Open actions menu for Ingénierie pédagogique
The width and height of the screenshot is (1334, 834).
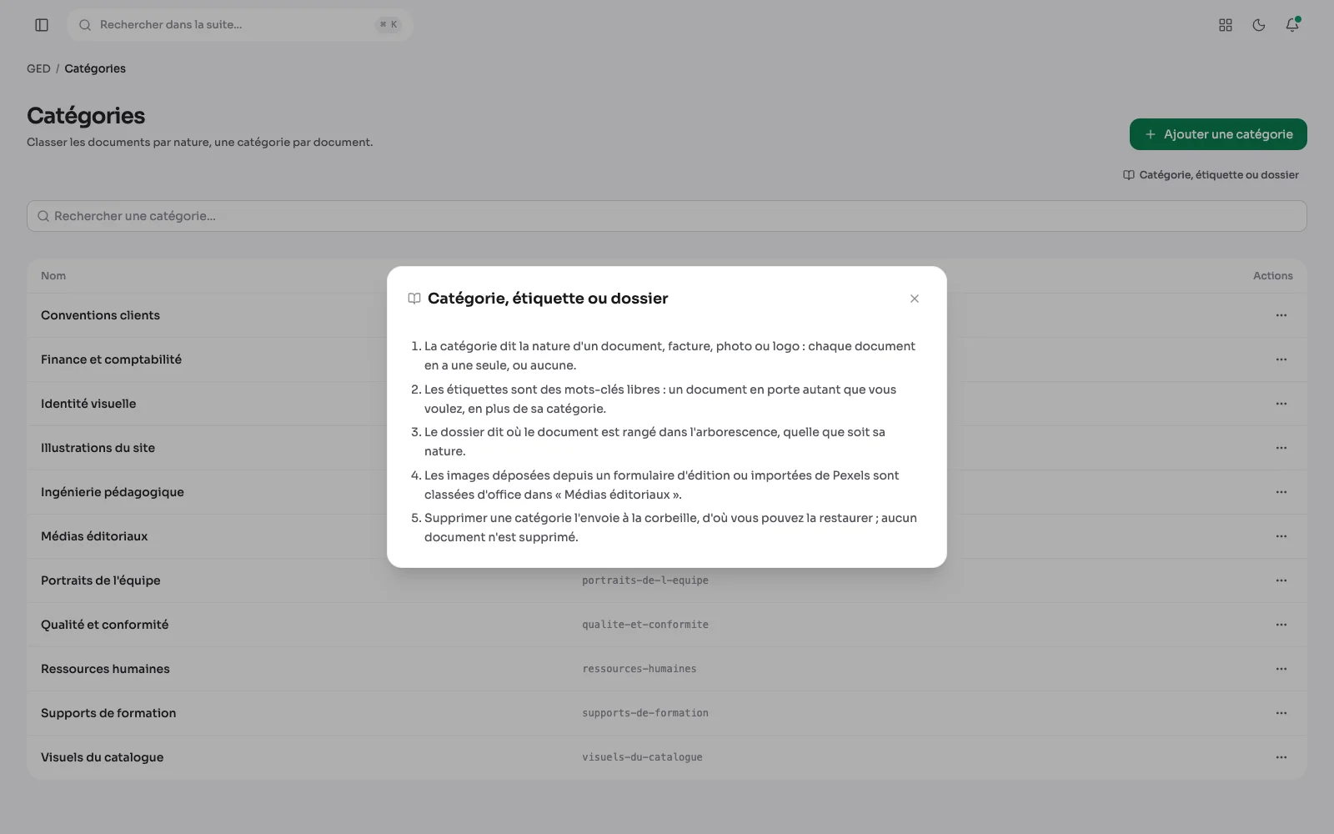pos(1281,492)
